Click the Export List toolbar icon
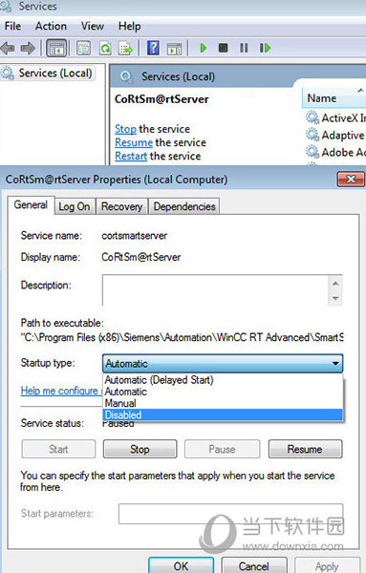 (x=125, y=48)
